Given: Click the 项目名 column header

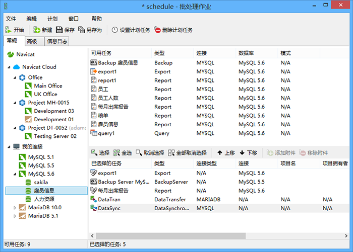Looking at the screenshot, I should (299, 163).
